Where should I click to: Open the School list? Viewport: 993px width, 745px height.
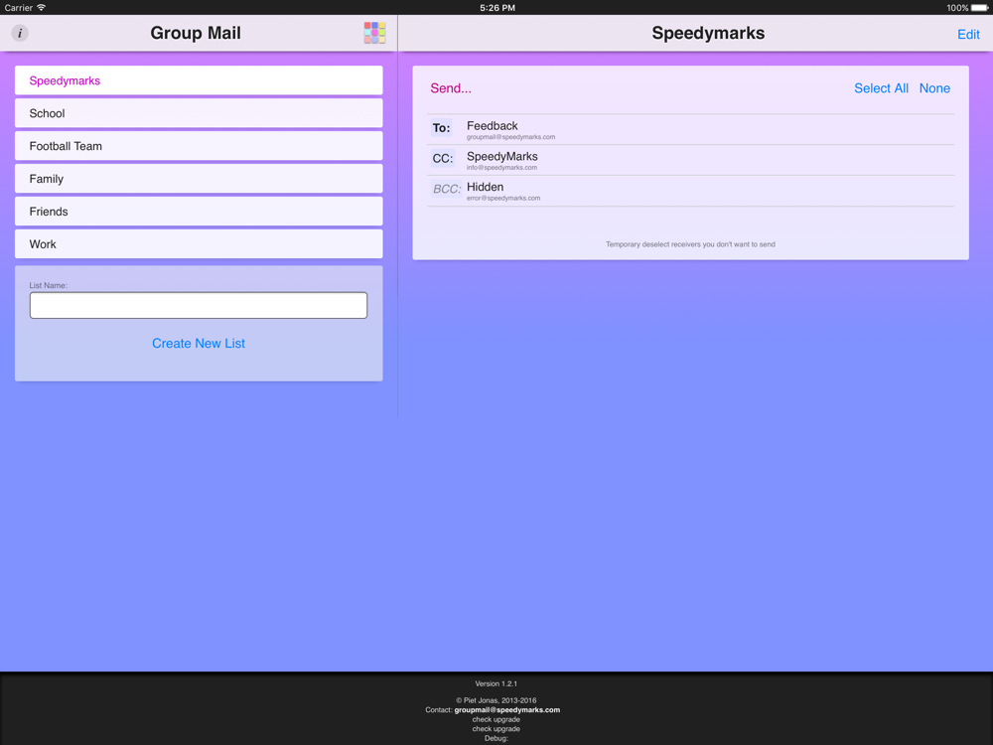199,113
